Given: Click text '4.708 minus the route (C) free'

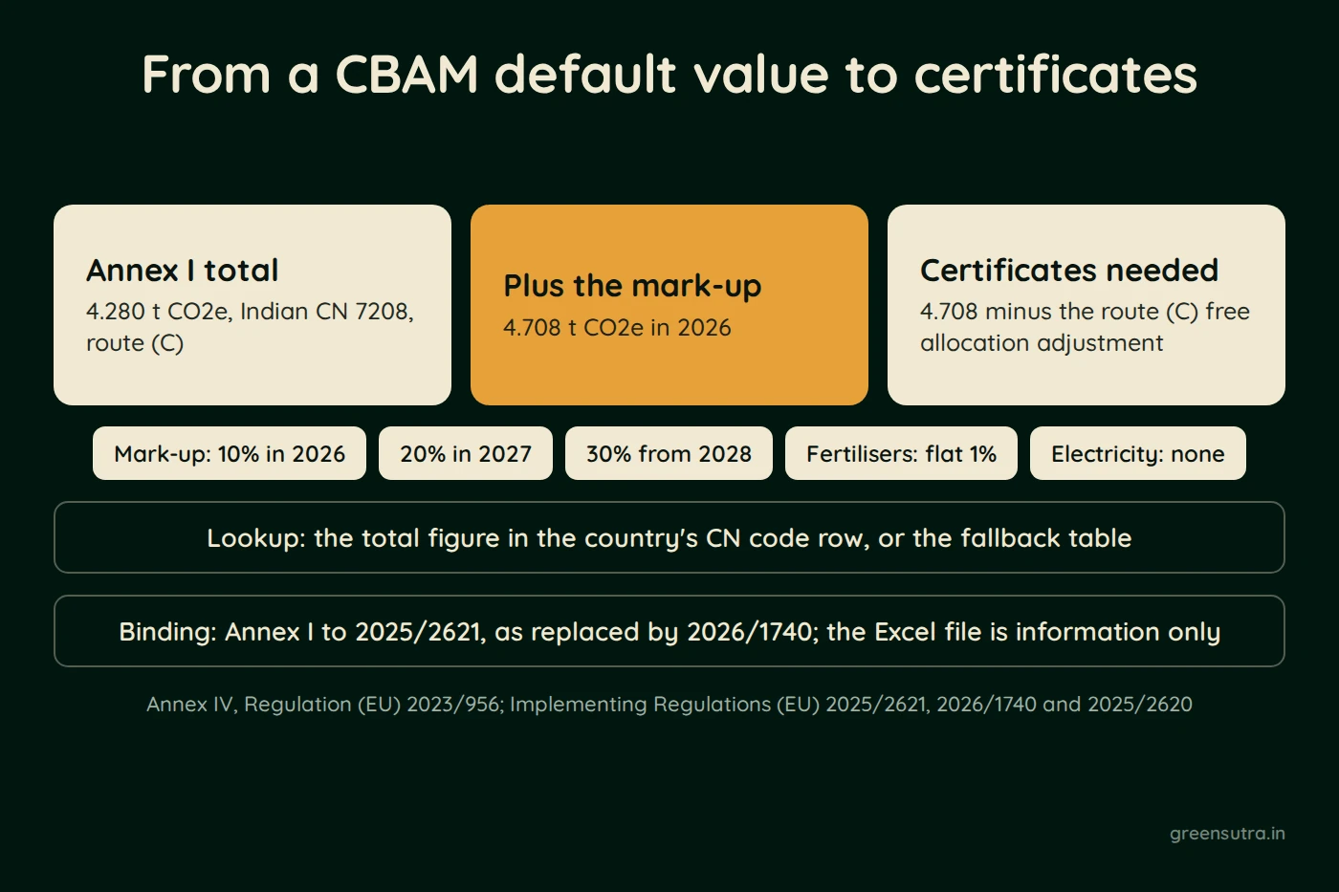Looking at the screenshot, I should click(x=1085, y=312).
